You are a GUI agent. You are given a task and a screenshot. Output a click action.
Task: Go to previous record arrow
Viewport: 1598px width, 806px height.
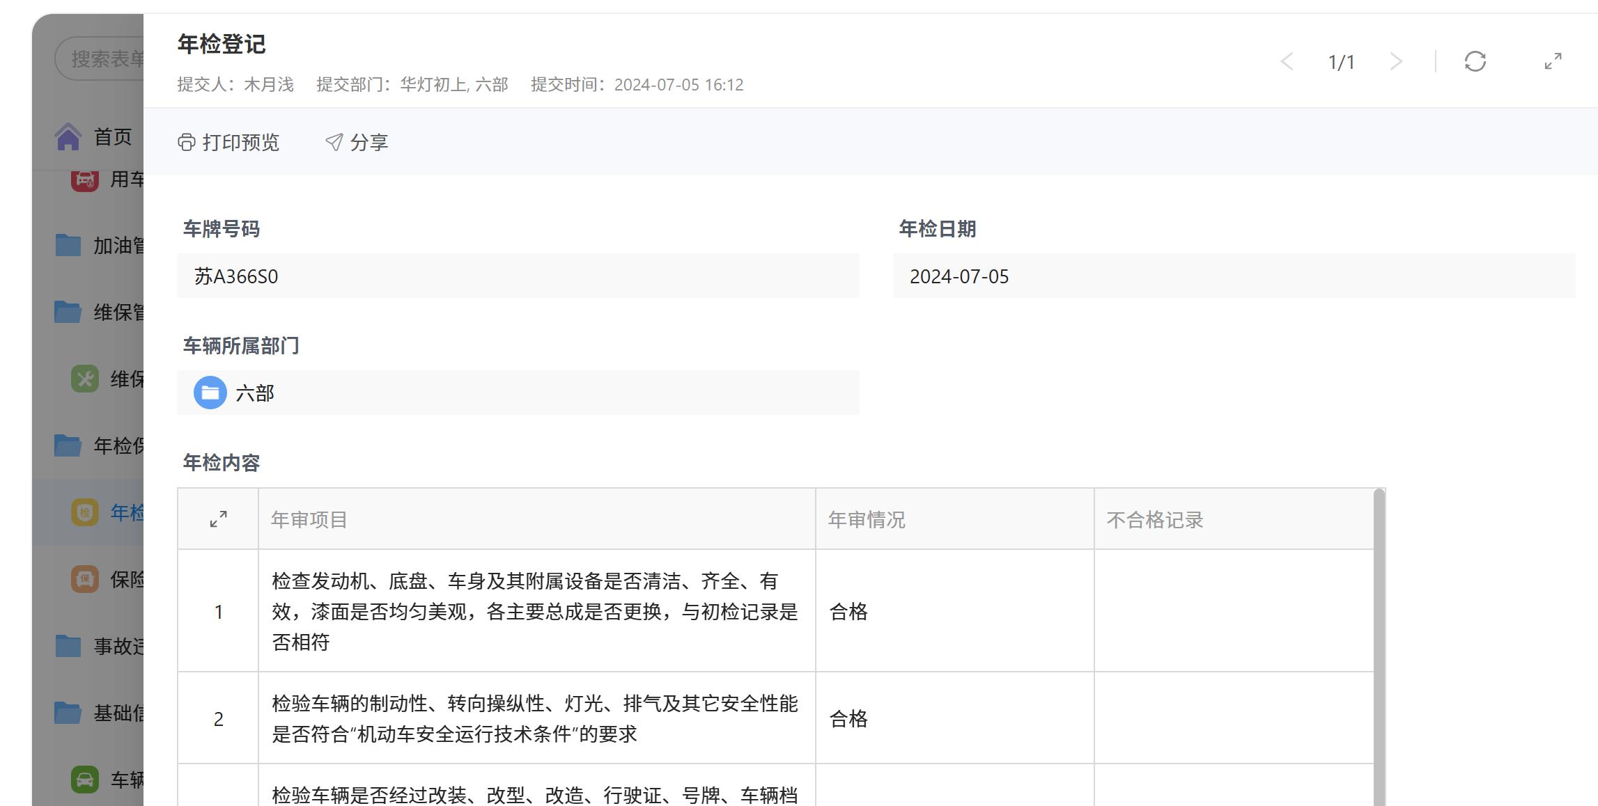1287,61
